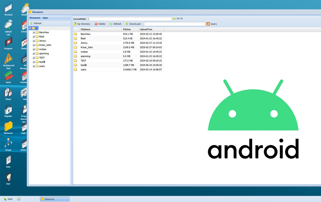This screenshot has height=202, width=321.
Task: Click the BaroView folder icon in file list
Action: coord(75,34)
